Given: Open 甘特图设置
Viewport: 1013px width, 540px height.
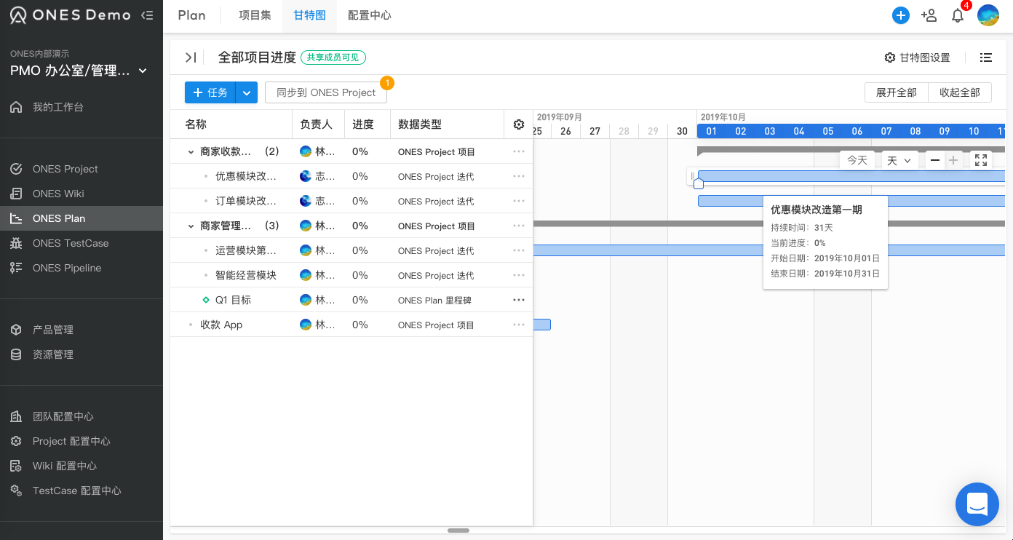Looking at the screenshot, I should click(x=917, y=57).
